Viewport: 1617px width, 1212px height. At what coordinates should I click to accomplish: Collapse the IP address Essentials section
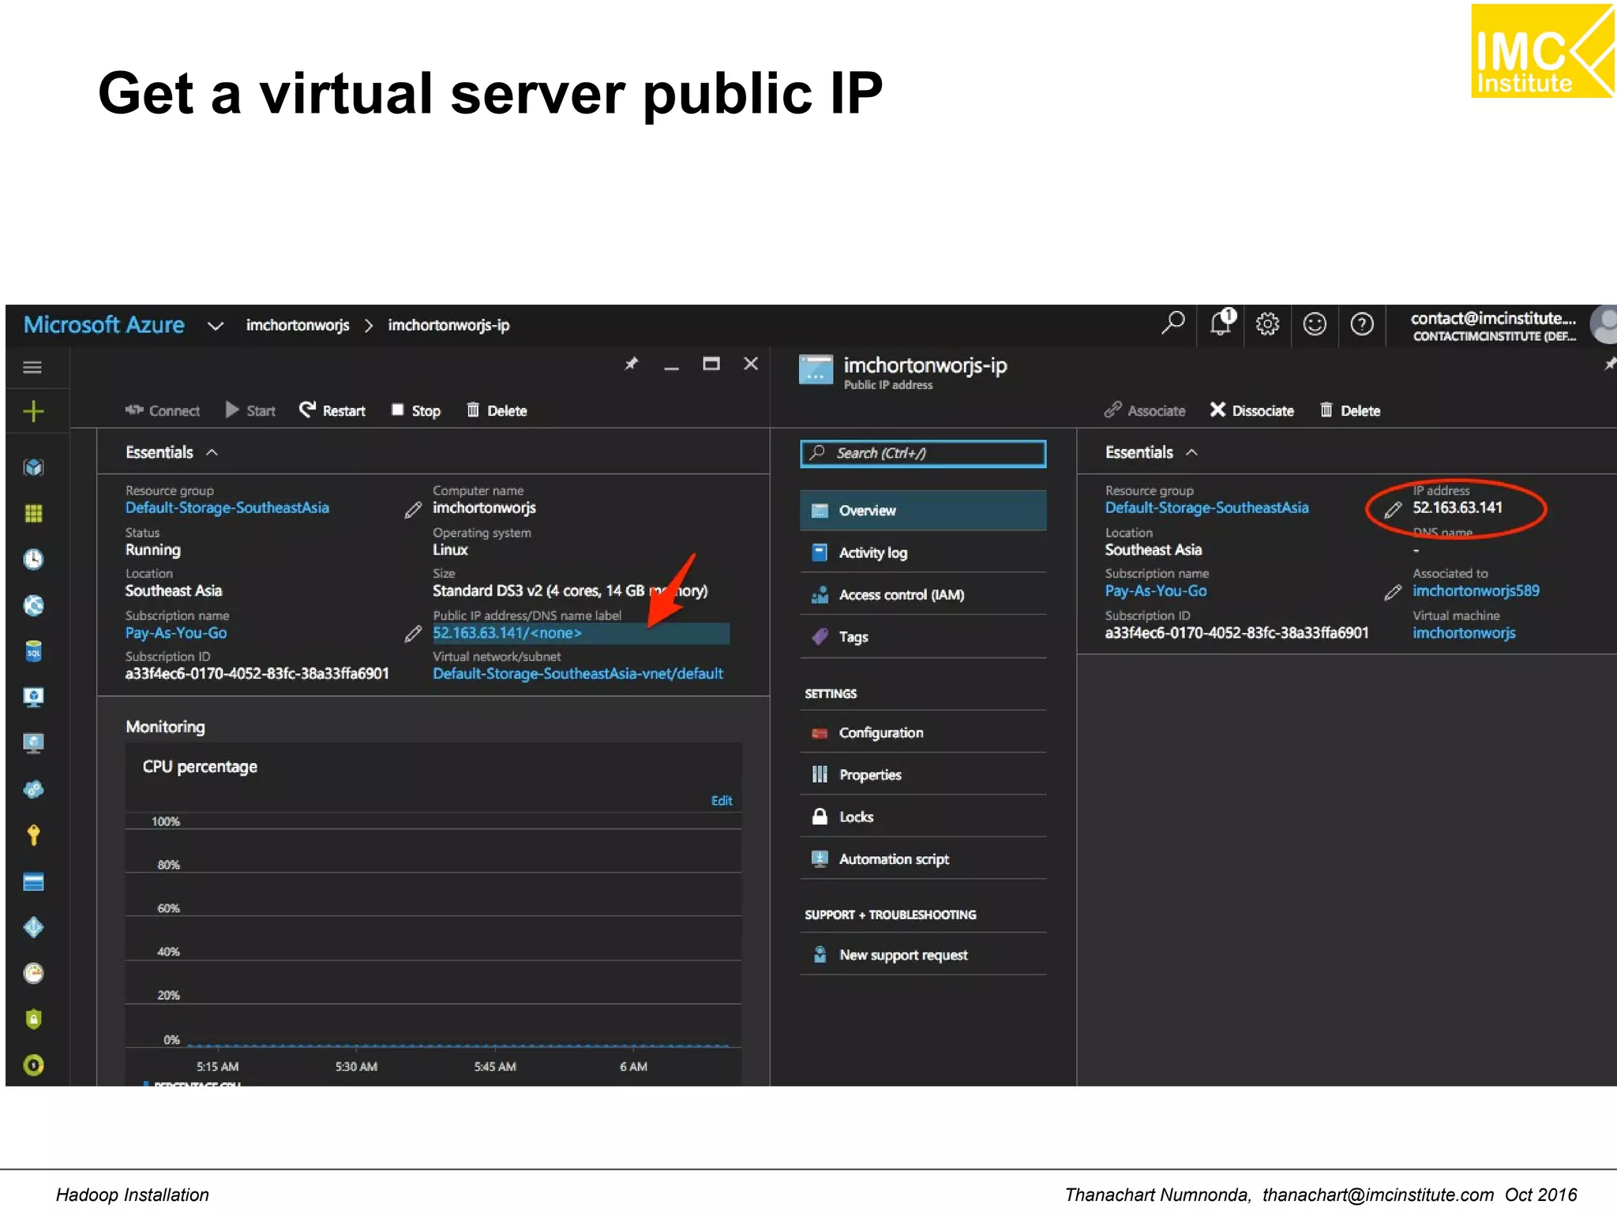(1191, 453)
